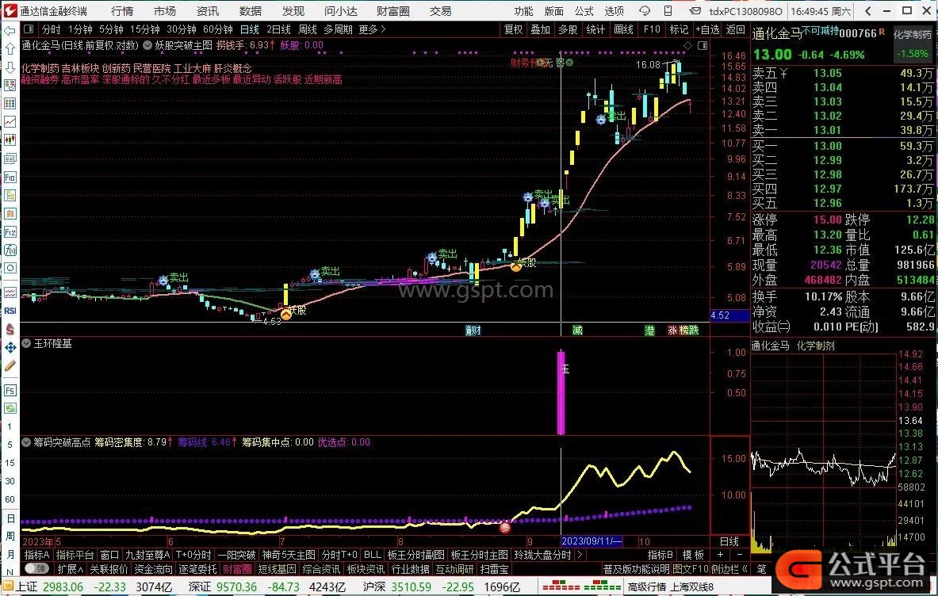The height and width of the screenshot is (596, 938).
Task: Select period 15 in the left sidebar
Action: click(10, 463)
